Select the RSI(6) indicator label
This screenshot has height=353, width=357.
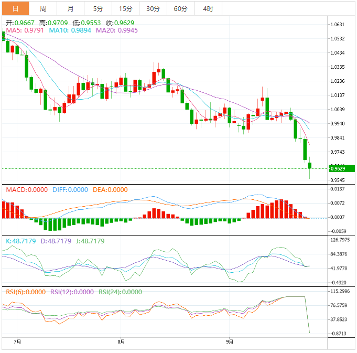pyautogui.click(x=26, y=292)
